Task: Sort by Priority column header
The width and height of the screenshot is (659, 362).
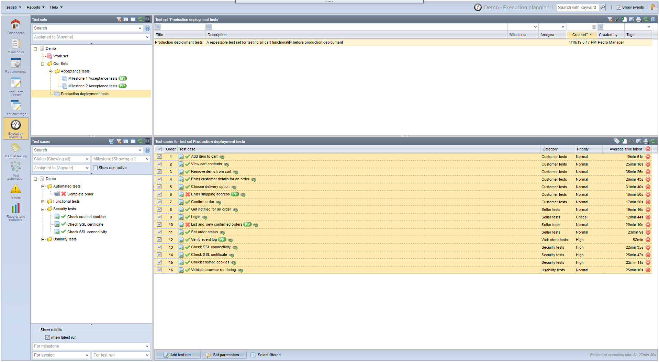Action: 589,149
